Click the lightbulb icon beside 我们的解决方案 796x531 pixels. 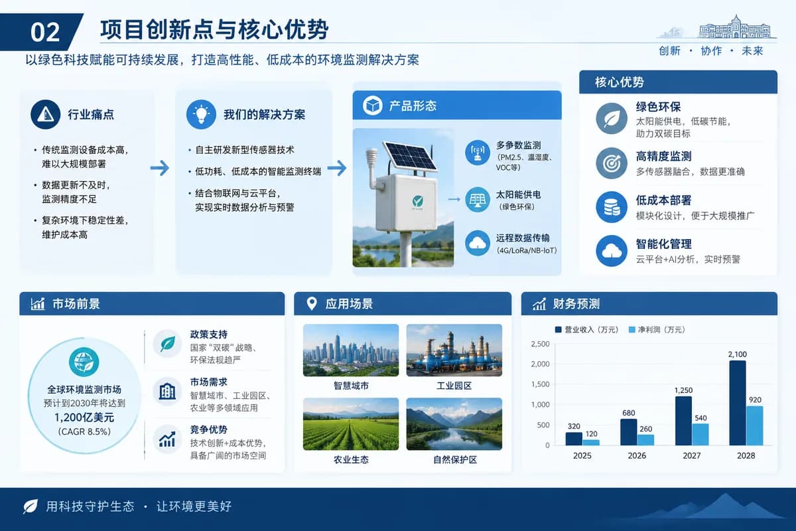(x=201, y=114)
